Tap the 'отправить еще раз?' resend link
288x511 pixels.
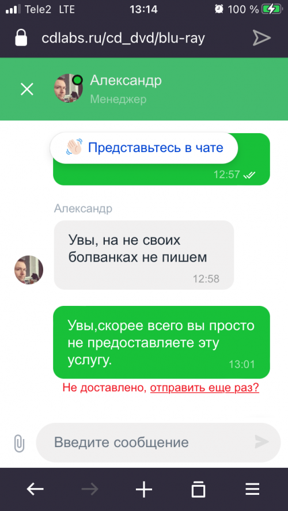(x=204, y=388)
